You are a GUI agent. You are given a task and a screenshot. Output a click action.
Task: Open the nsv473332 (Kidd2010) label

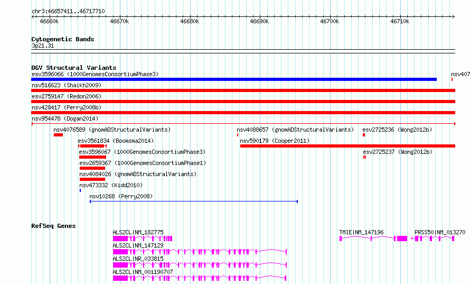click(x=111, y=185)
